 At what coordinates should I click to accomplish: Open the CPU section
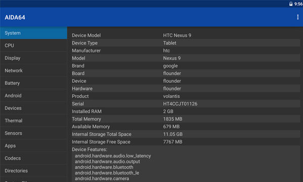pyautogui.click(x=34, y=45)
